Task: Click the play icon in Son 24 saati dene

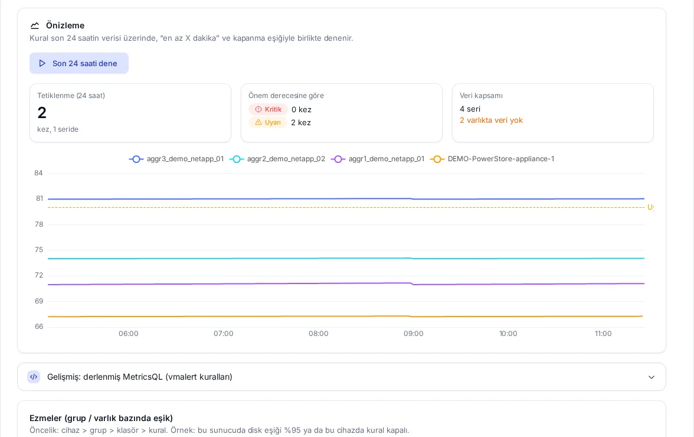Action: pos(42,63)
